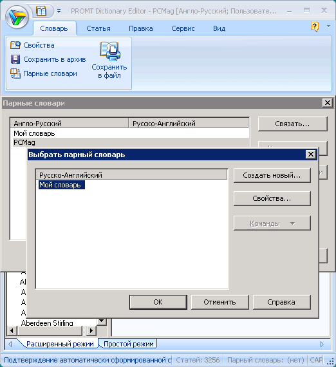Screen dimensions: 336x367
Task: Switch to the Словарь ribbon tab
Action: (x=54, y=28)
